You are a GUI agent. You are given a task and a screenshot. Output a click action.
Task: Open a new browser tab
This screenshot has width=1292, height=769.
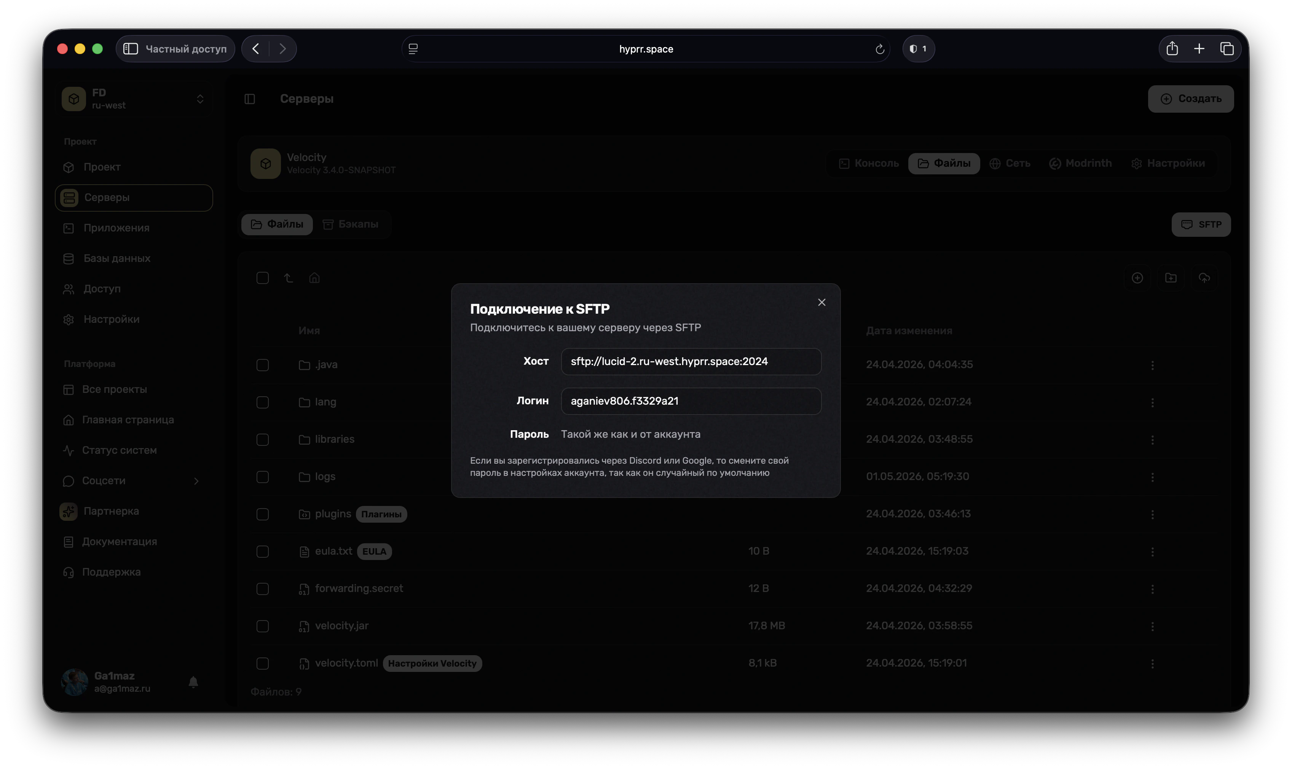(1199, 49)
